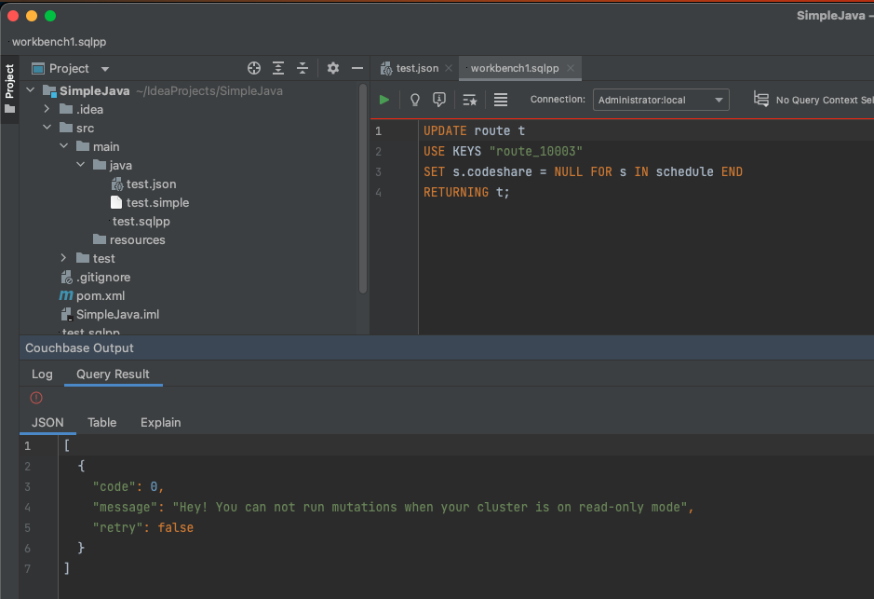The width and height of the screenshot is (874, 599).
Task: Click the .gitignore file icon
Action: [x=66, y=278]
